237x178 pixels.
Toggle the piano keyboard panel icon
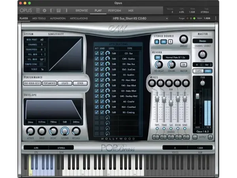pyautogui.click(x=58, y=10)
